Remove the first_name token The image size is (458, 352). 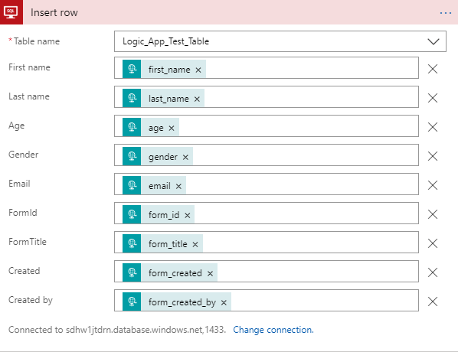pos(198,70)
